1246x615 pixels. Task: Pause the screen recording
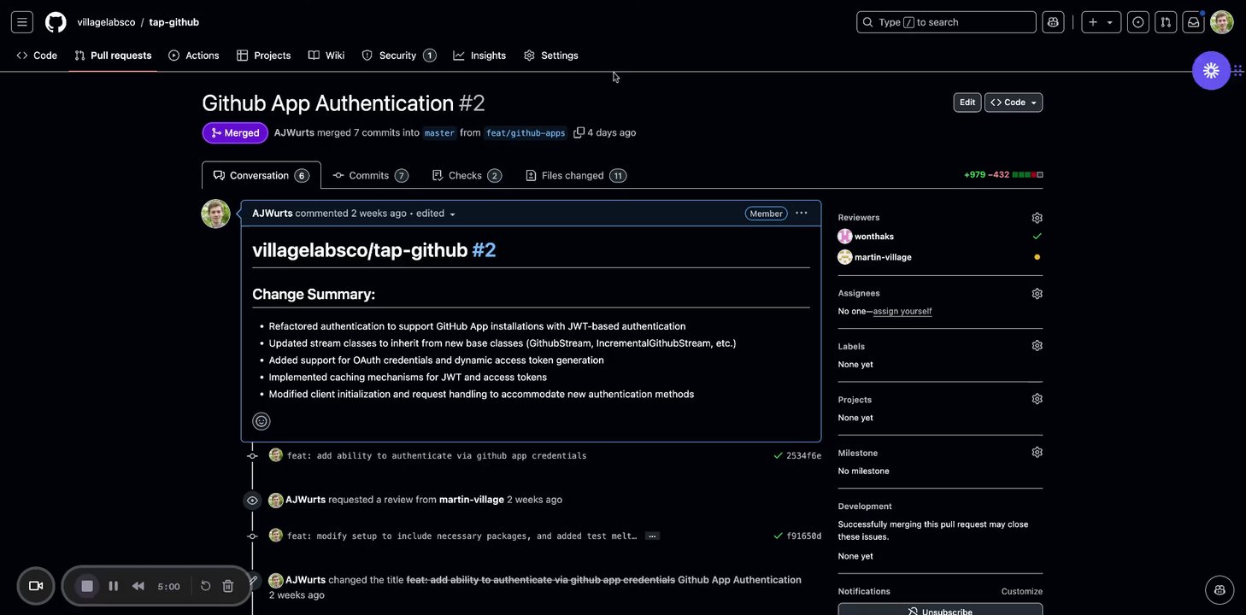[x=113, y=586]
